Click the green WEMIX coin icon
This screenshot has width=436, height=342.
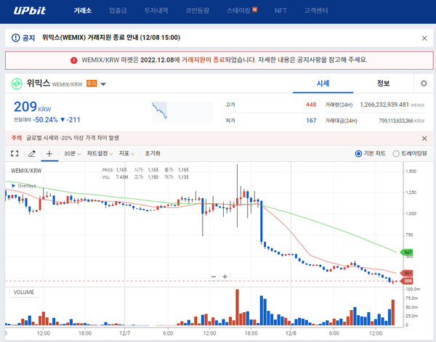tap(17, 84)
